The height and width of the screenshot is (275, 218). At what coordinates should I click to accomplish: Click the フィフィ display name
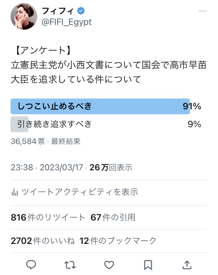point(58,11)
